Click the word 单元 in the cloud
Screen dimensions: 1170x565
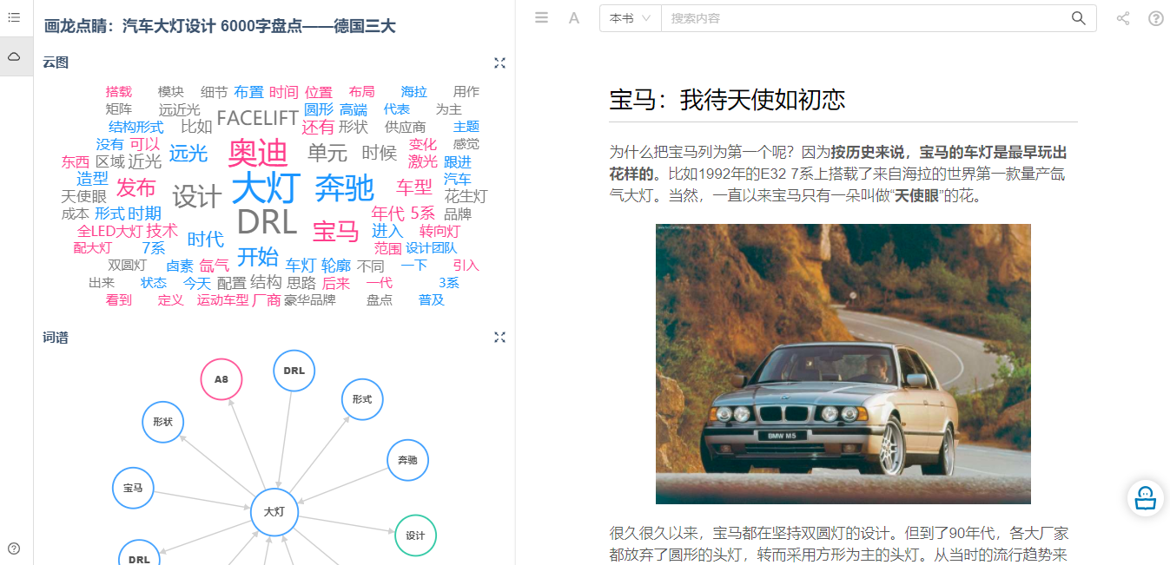click(x=327, y=153)
